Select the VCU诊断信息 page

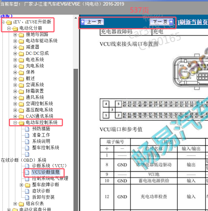46,172
